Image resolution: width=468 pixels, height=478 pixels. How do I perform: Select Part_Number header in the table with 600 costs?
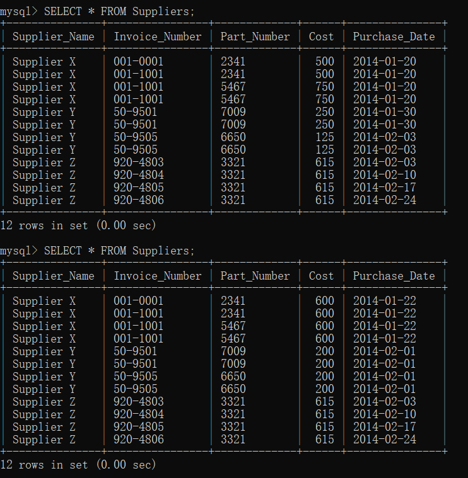click(255, 276)
